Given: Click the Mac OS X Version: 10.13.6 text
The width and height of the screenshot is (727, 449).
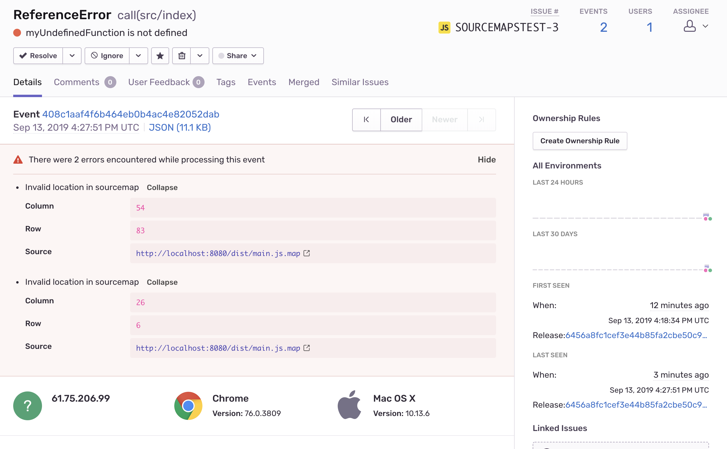Looking at the screenshot, I should pos(401,414).
